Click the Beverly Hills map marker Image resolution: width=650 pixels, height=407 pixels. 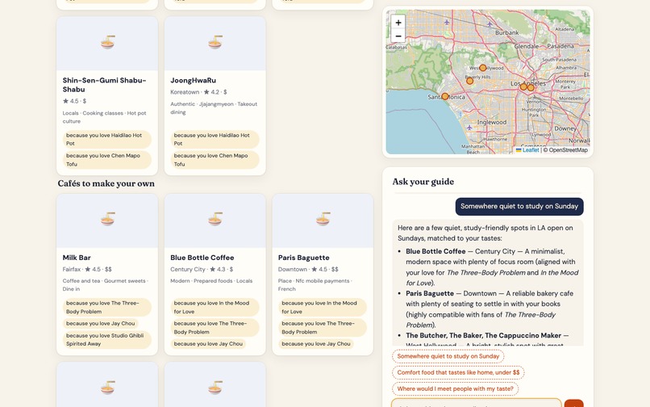[x=469, y=81]
